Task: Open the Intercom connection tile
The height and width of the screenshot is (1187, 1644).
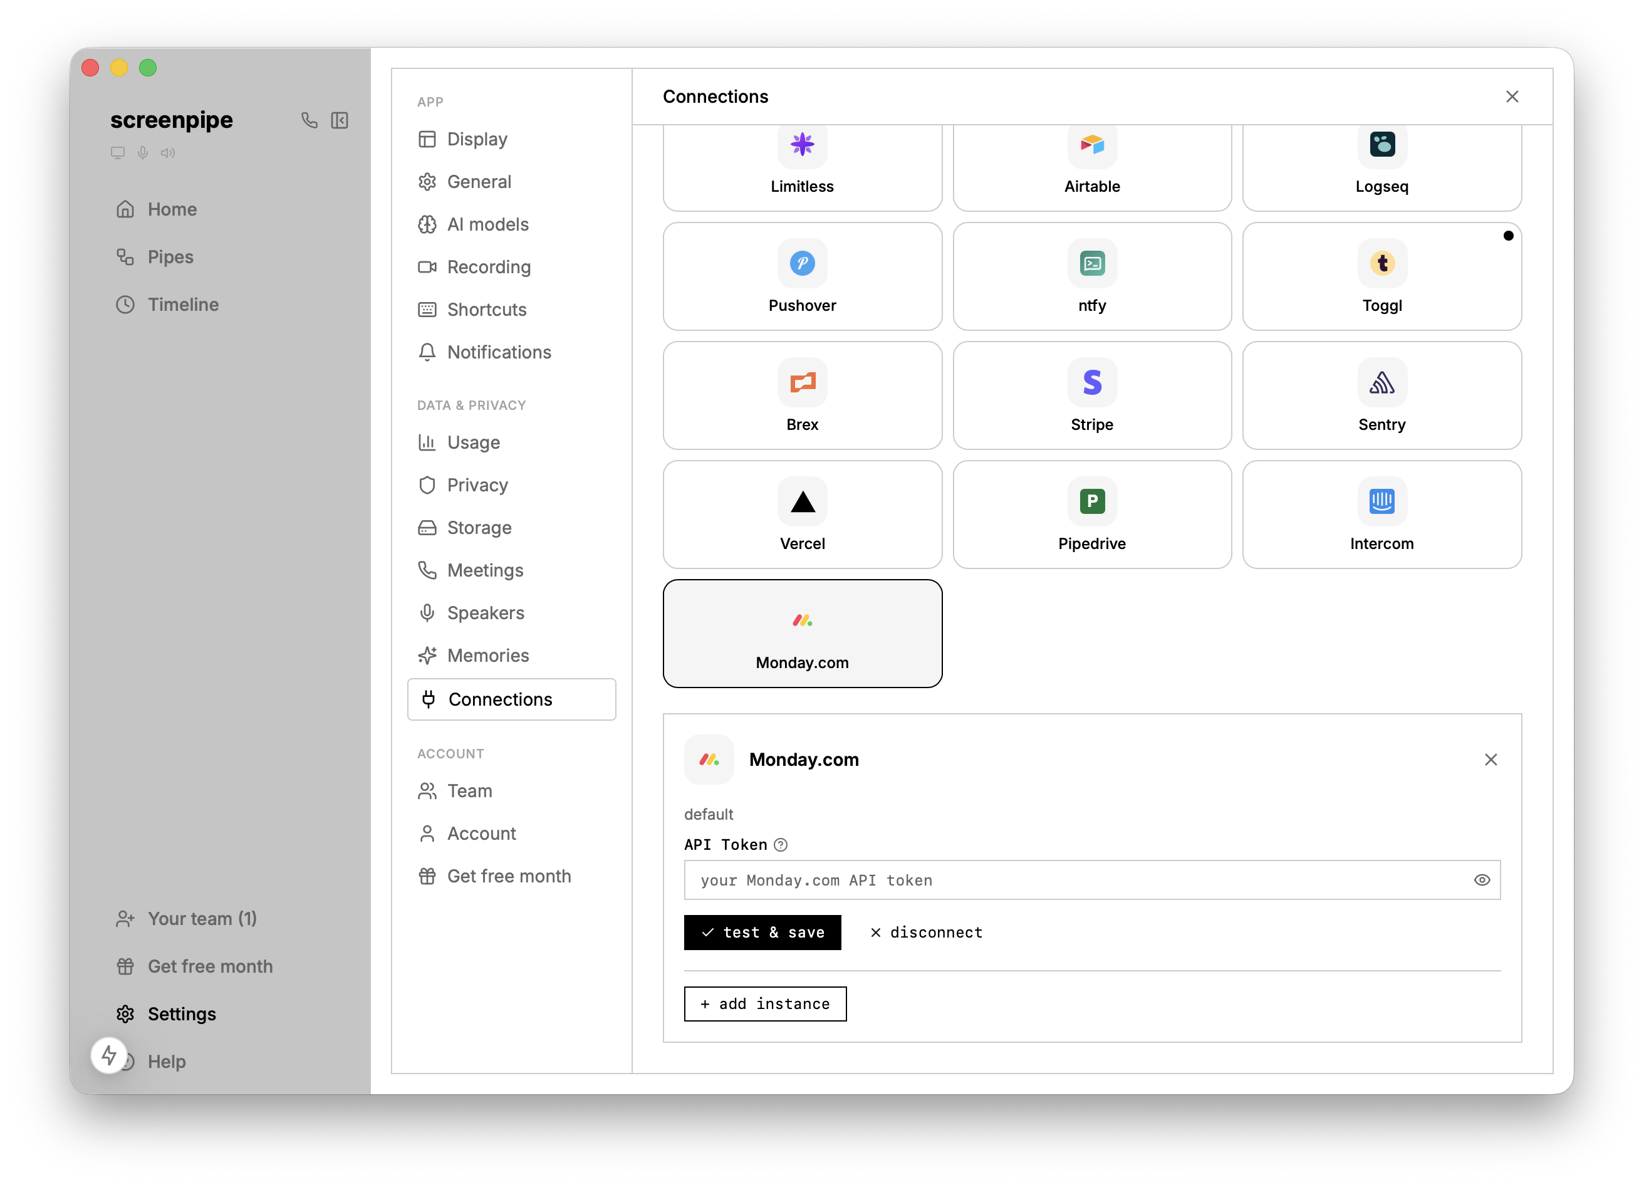Action: 1381,515
